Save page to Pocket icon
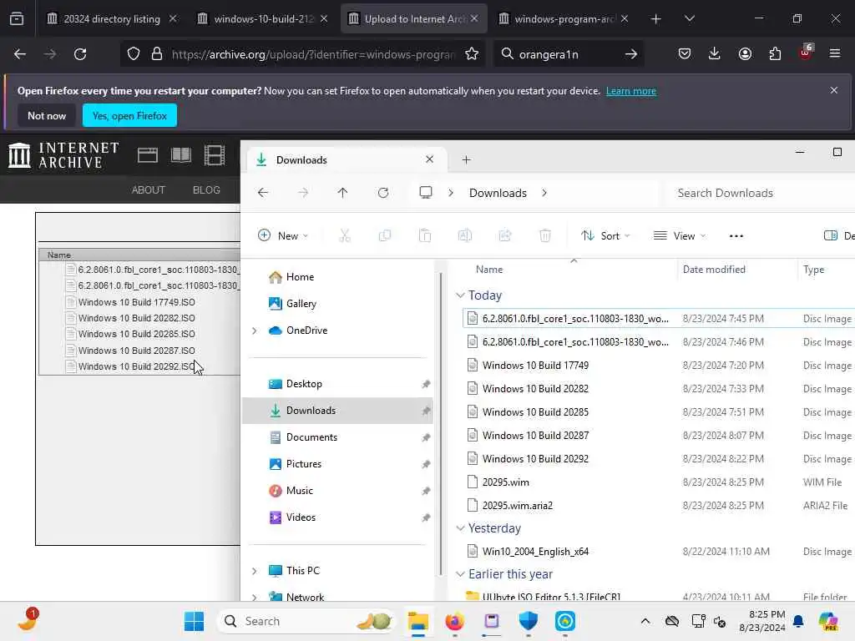 [685, 53]
